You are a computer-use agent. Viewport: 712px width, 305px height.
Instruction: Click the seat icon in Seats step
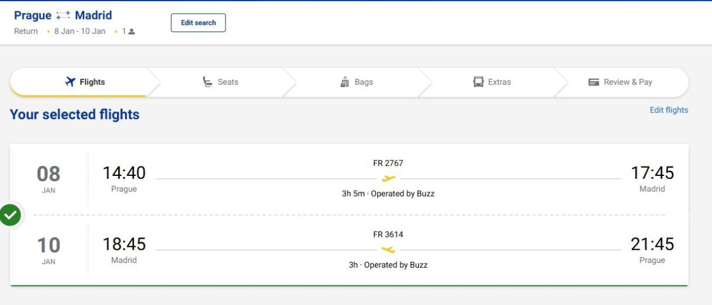pyautogui.click(x=208, y=82)
